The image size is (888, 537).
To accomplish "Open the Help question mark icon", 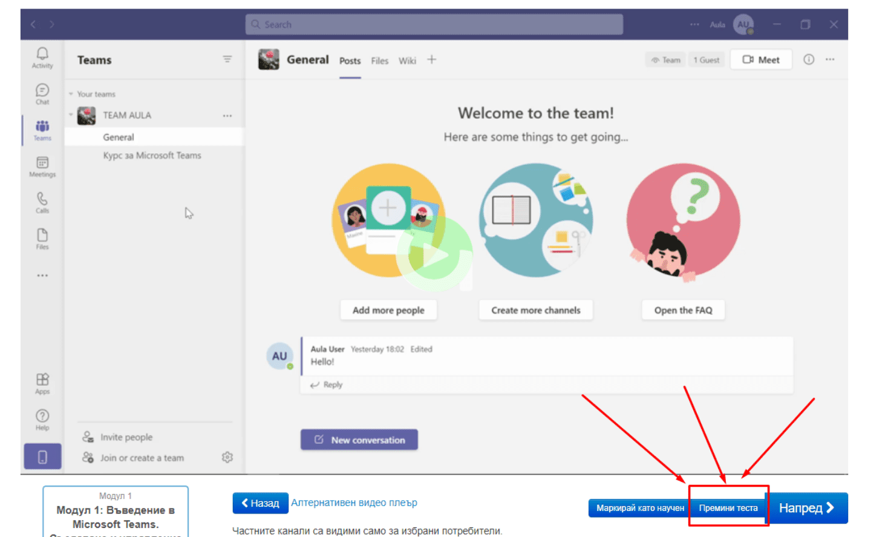I will 42,420.
